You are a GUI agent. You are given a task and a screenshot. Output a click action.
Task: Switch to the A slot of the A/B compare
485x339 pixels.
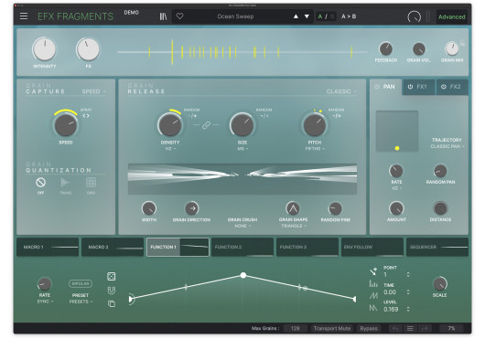point(320,16)
